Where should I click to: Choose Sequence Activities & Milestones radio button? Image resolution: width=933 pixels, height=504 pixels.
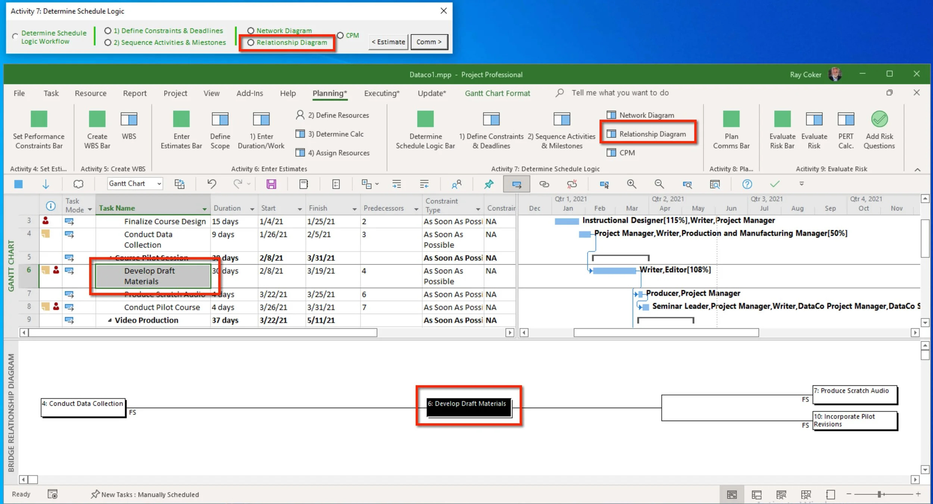pyautogui.click(x=108, y=43)
